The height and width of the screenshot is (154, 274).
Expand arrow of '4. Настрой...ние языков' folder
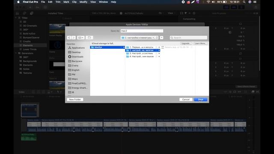pos(159,56)
